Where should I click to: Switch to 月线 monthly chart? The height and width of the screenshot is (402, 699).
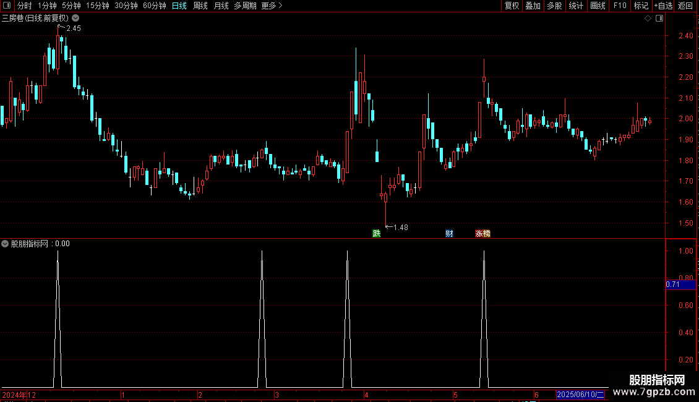tap(221, 6)
